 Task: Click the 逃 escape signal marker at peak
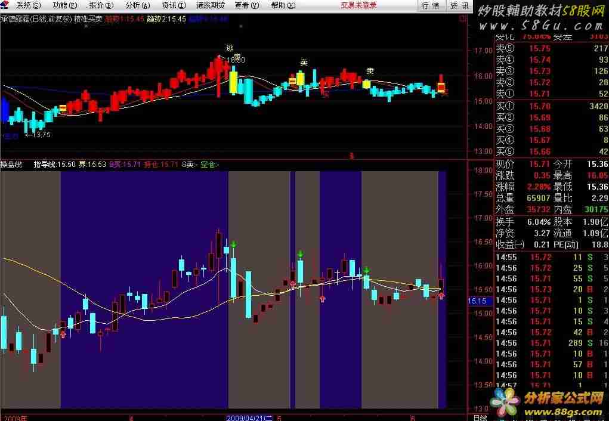(x=230, y=48)
